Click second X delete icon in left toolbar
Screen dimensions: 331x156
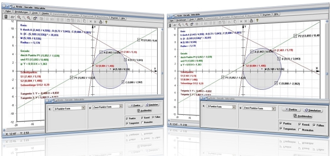click(95, 21)
